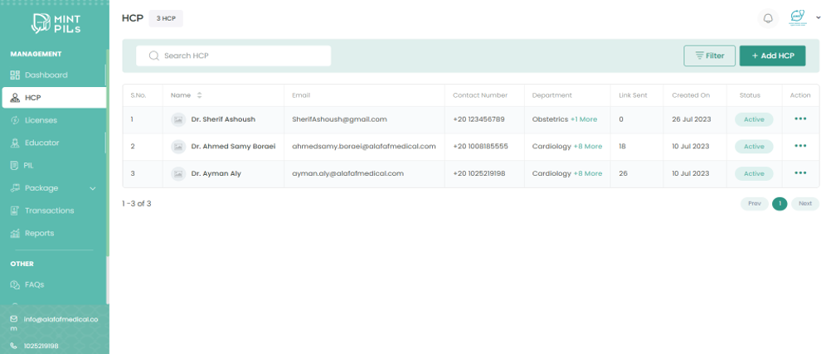Image resolution: width=826 pixels, height=354 pixels.
Task: Click the Add HCP button
Action: tap(772, 56)
